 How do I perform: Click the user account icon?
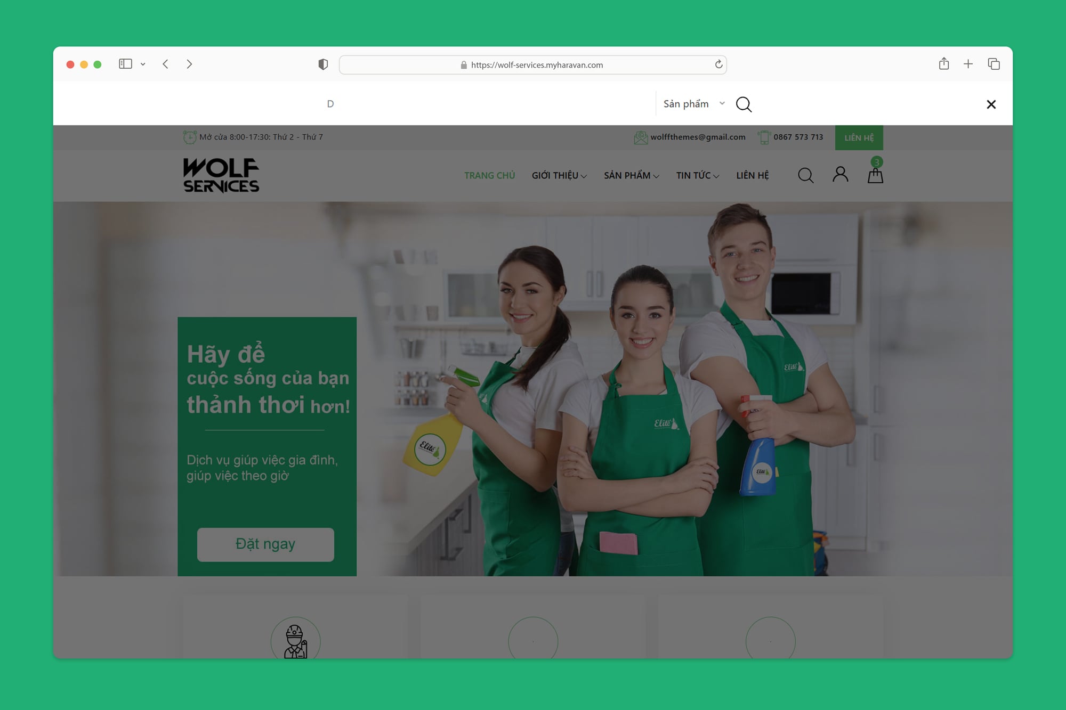pos(840,175)
